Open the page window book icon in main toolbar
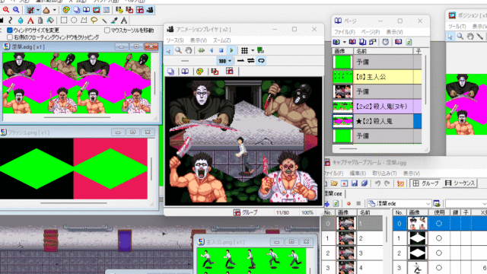Image resolution: width=487 pixels, height=274 pixels. click(x=86, y=10)
